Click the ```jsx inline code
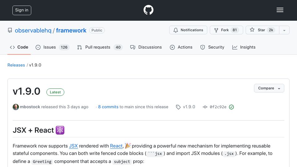This screenshot has width=297, height=167. [155, 154]
